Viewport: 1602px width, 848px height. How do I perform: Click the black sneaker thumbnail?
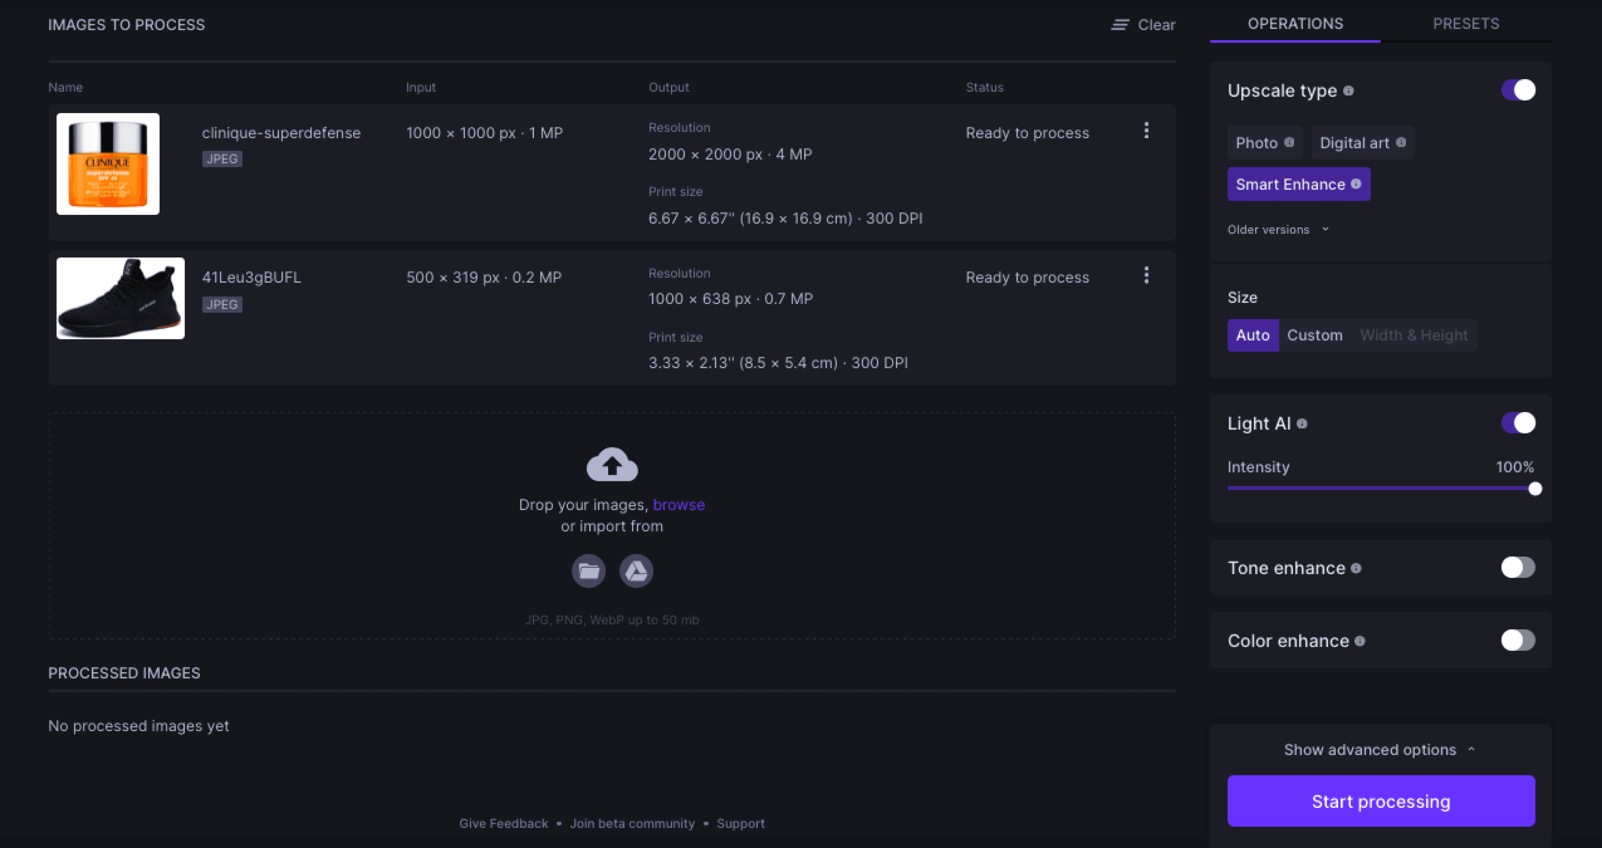(120, 298)
